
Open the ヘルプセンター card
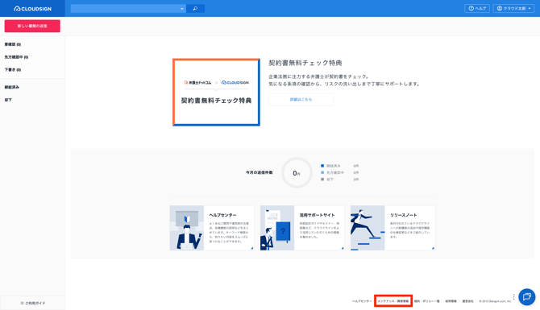(x=212, y=228)
